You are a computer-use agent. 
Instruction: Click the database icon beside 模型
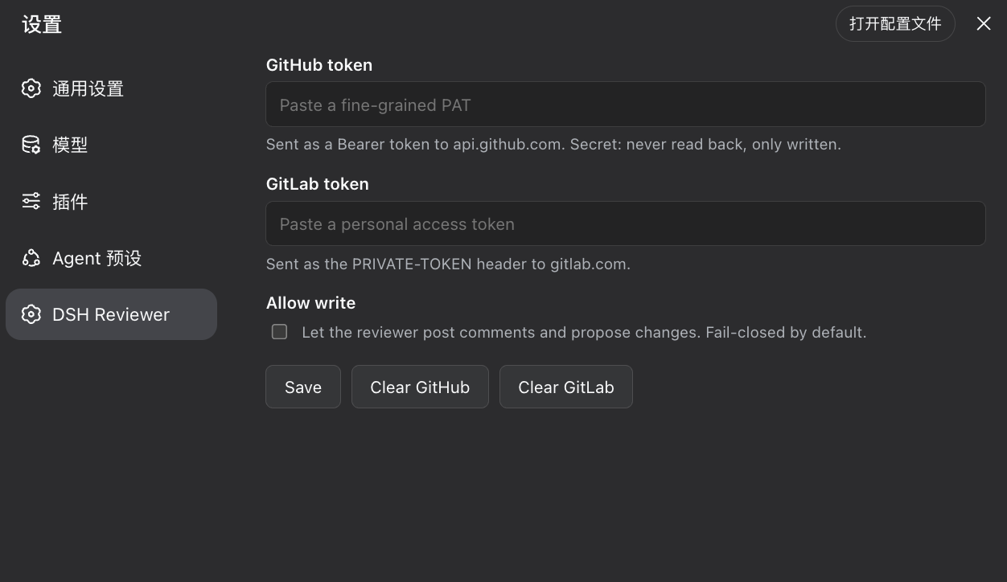point(31,145)
